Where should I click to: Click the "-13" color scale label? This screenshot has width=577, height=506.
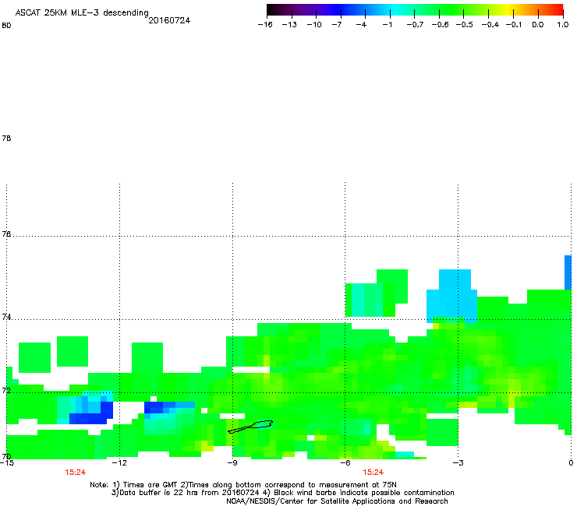(289, 25)
